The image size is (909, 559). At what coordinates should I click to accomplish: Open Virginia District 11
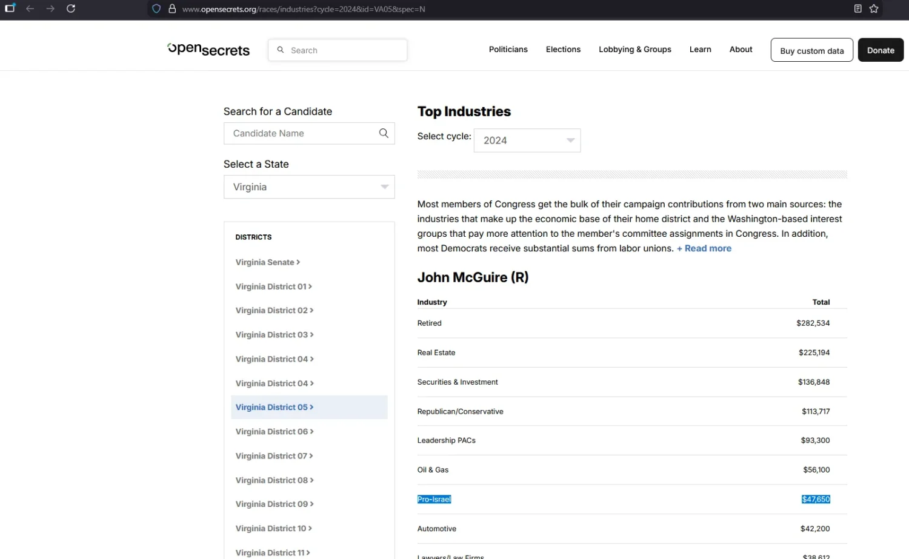click(273, 553)
